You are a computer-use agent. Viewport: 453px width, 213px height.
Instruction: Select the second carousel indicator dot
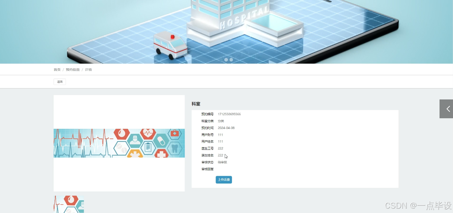231,60
